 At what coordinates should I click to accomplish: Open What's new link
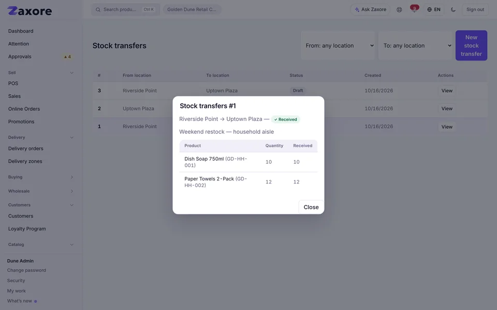(19, 301)
